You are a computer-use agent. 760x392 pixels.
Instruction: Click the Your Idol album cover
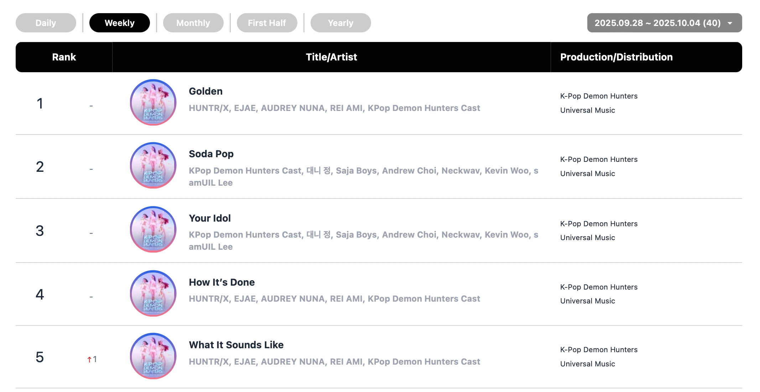pyautogui.click(x=153, y=229)
